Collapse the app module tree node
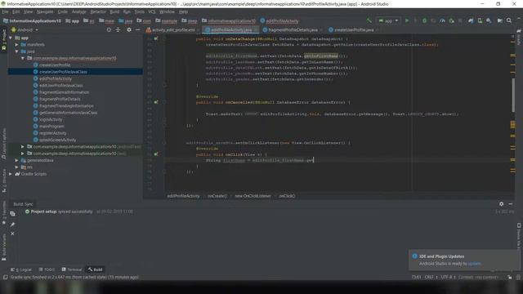This screenshot has height=294, width=523. click(11, 38)
